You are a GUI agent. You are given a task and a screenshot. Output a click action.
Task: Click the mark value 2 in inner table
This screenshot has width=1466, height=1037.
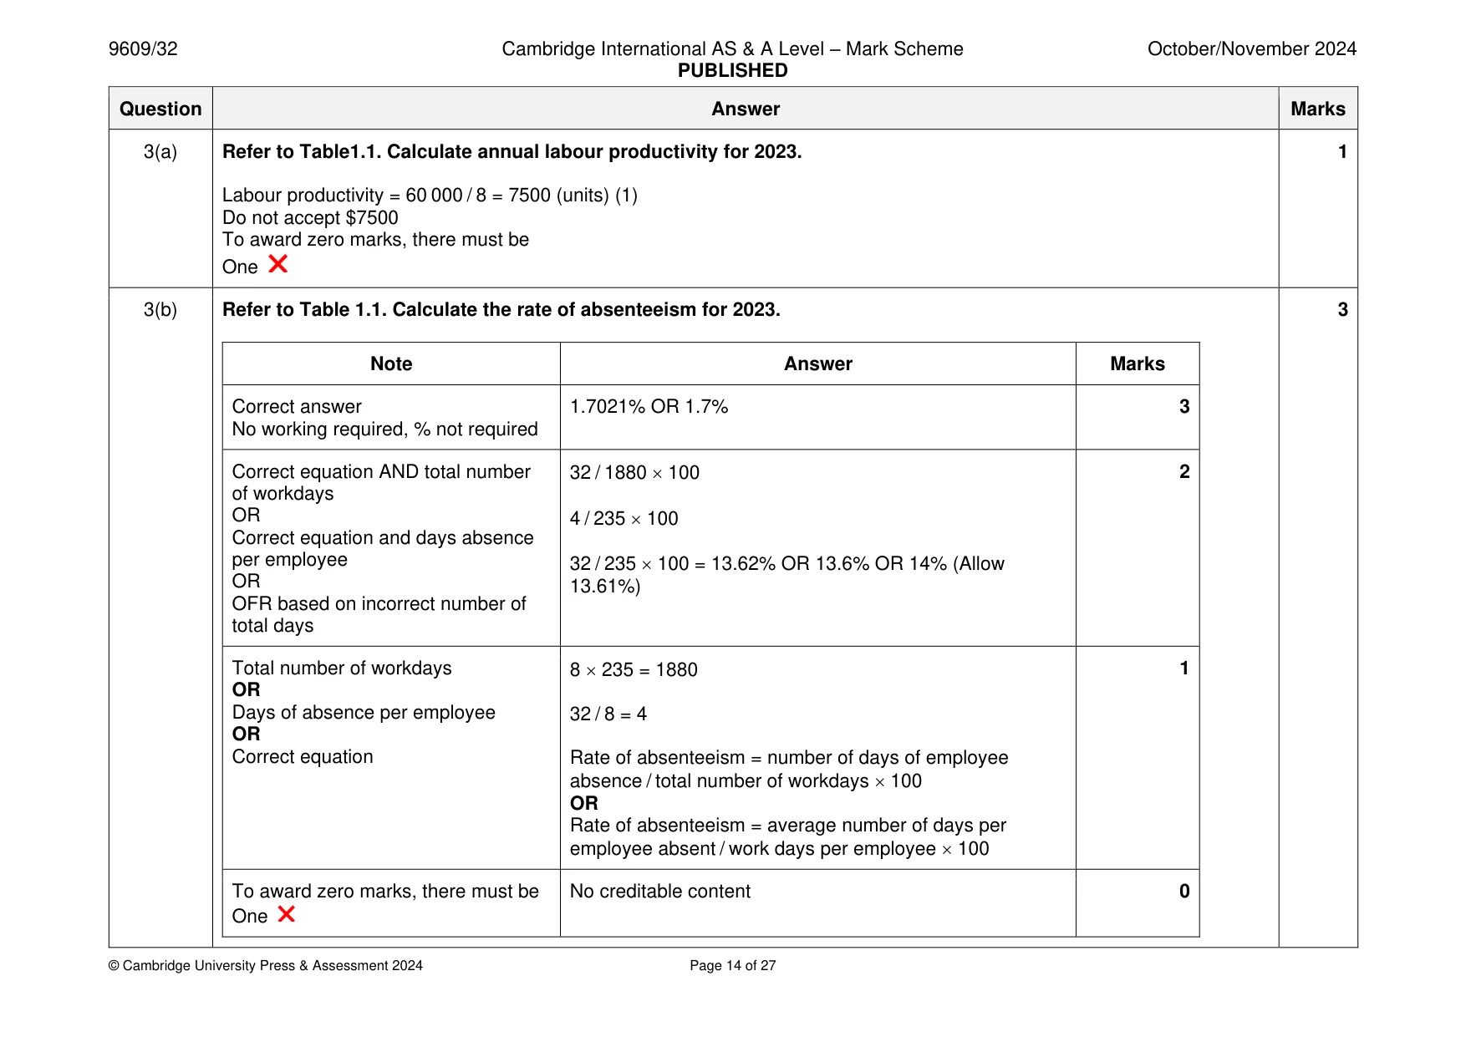click(x=1184, y=472)
